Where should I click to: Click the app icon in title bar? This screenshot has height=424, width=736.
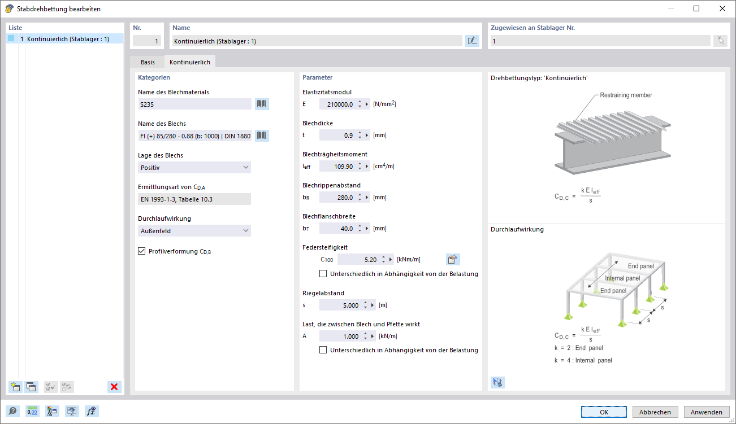pyautogui.click(x=8, y=8)
